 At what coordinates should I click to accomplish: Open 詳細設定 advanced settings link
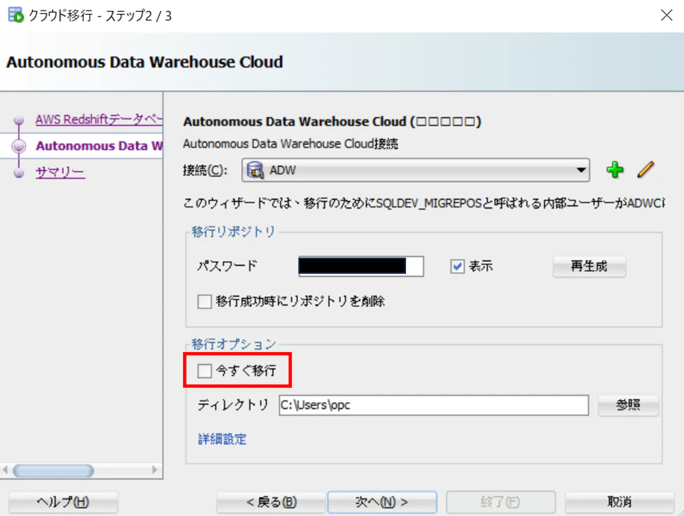tap(222, 439)
